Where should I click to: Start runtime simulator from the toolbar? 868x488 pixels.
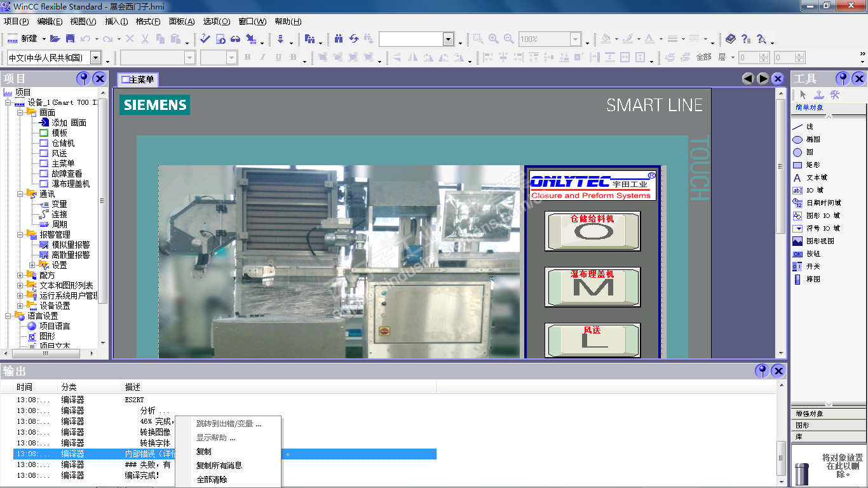point(235,39)
